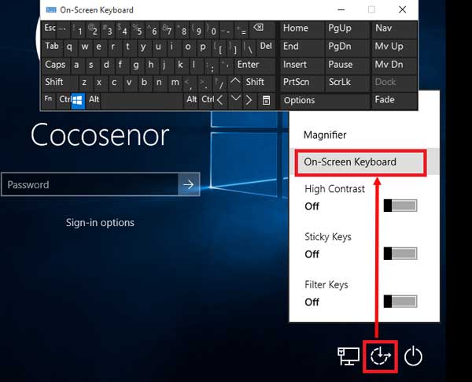Click the left arrow key

click(x=220, y=100)
